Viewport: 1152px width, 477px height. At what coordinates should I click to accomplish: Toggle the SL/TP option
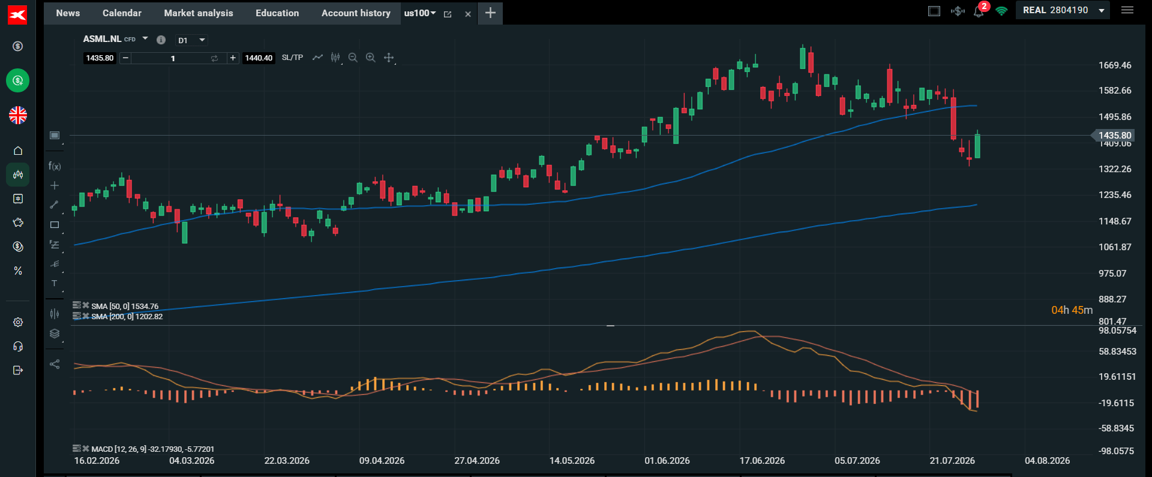[x=292, y=58]
